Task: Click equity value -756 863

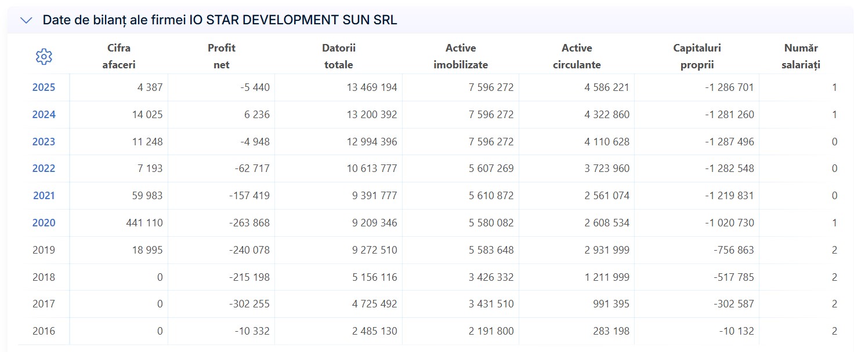Action: 734,250
